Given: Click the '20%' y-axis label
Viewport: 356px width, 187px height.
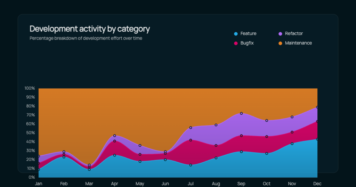Looking at the screenshot, I should [x=31, y=160].
